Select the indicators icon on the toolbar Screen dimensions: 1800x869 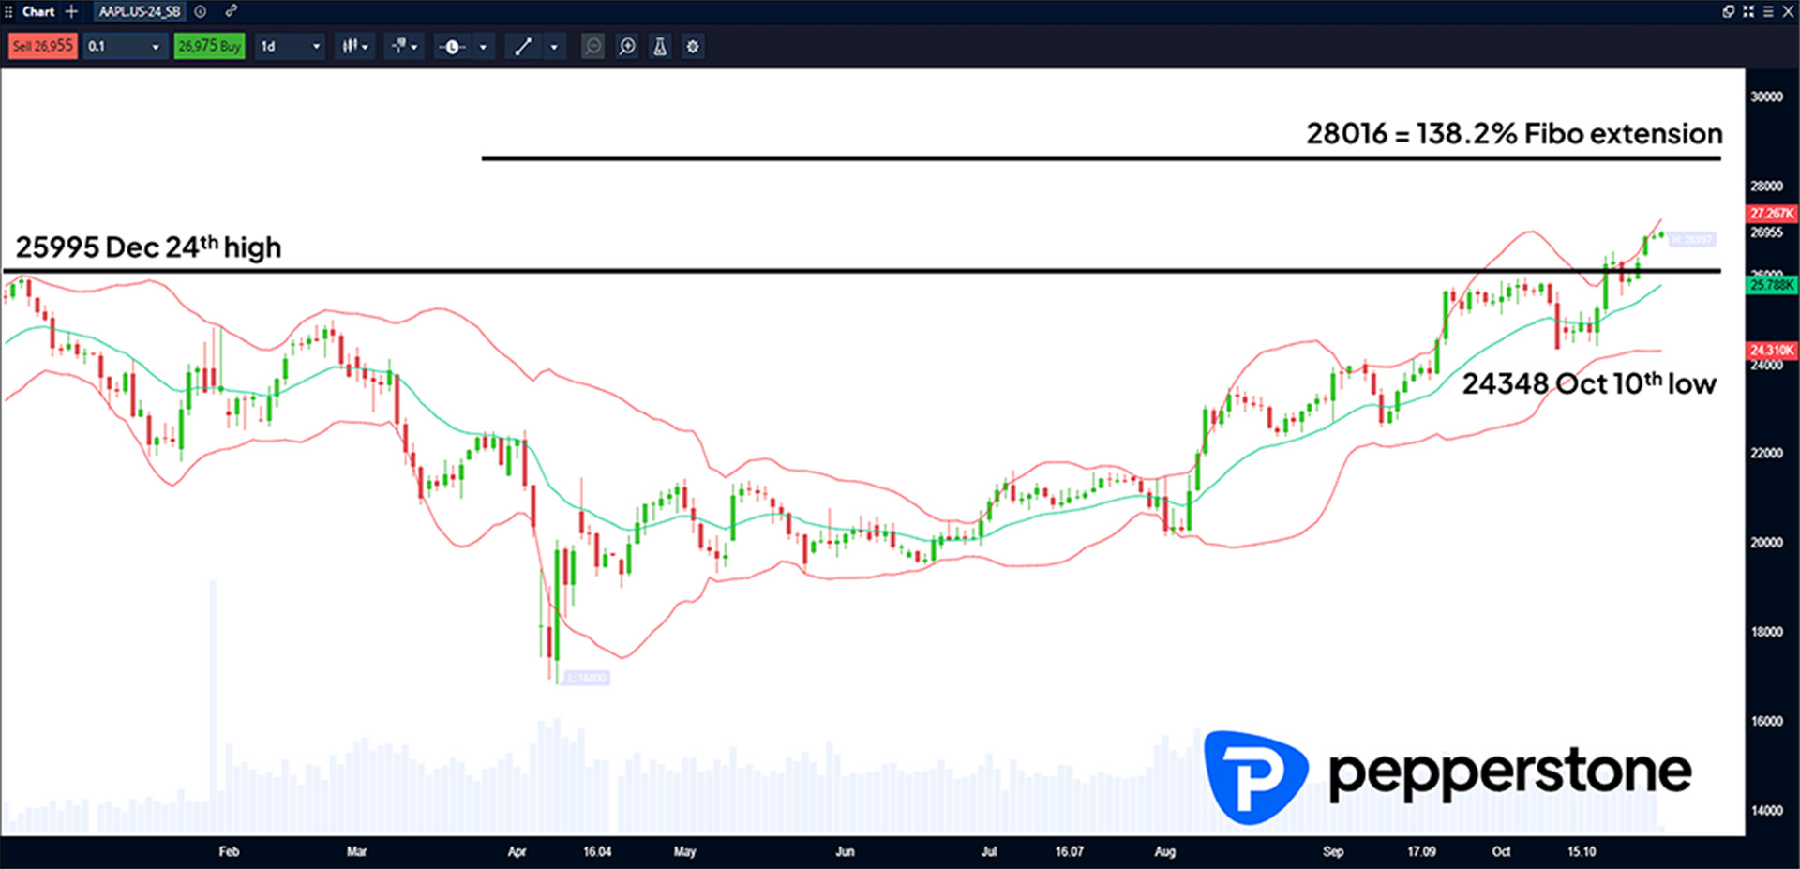[398, 46]
